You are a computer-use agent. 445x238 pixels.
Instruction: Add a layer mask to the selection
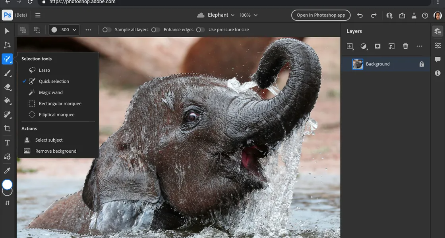point(377,46)
